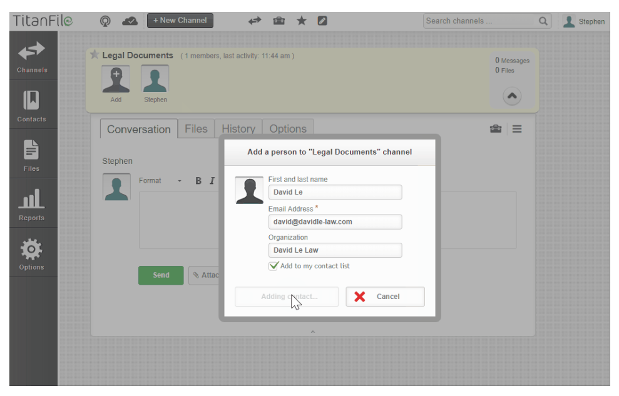
Task: Star the Legal Documents channel
Action: pos(95,54)
